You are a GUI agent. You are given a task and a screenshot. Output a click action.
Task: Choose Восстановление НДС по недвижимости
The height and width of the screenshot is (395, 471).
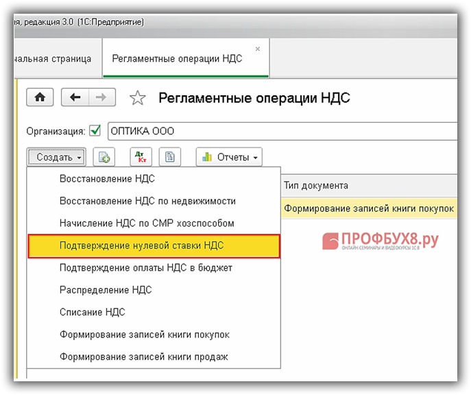[x=147, y=201]
